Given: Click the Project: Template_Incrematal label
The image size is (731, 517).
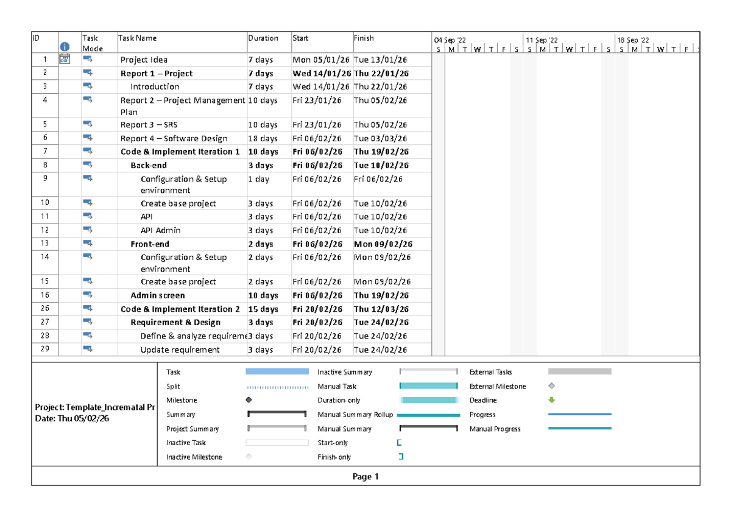Looking at the screenshot, I should click(x=94, y=407).
